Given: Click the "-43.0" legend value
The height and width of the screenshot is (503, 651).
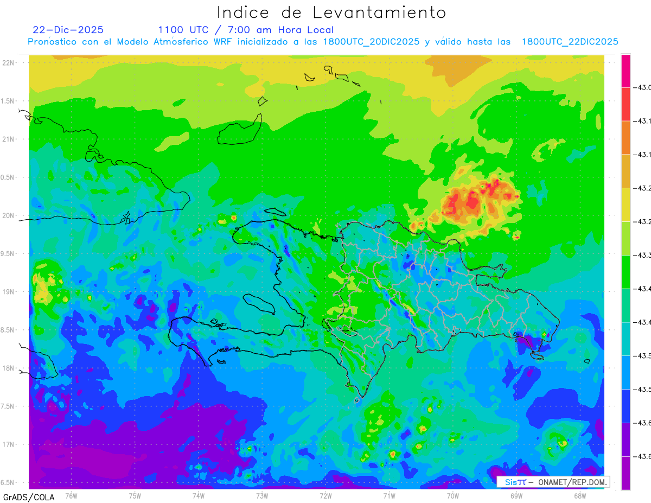Looking at the screenshot, I should pos(642,87).
